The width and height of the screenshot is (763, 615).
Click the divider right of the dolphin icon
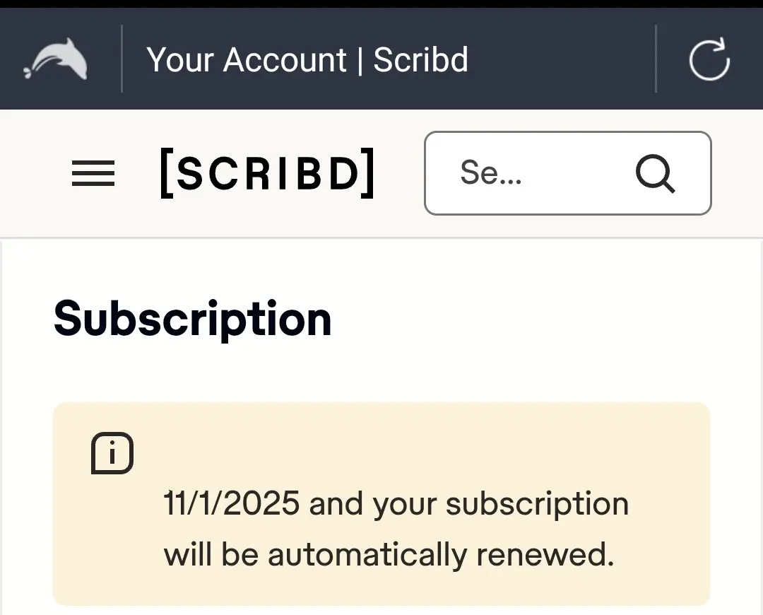(122, 59)
